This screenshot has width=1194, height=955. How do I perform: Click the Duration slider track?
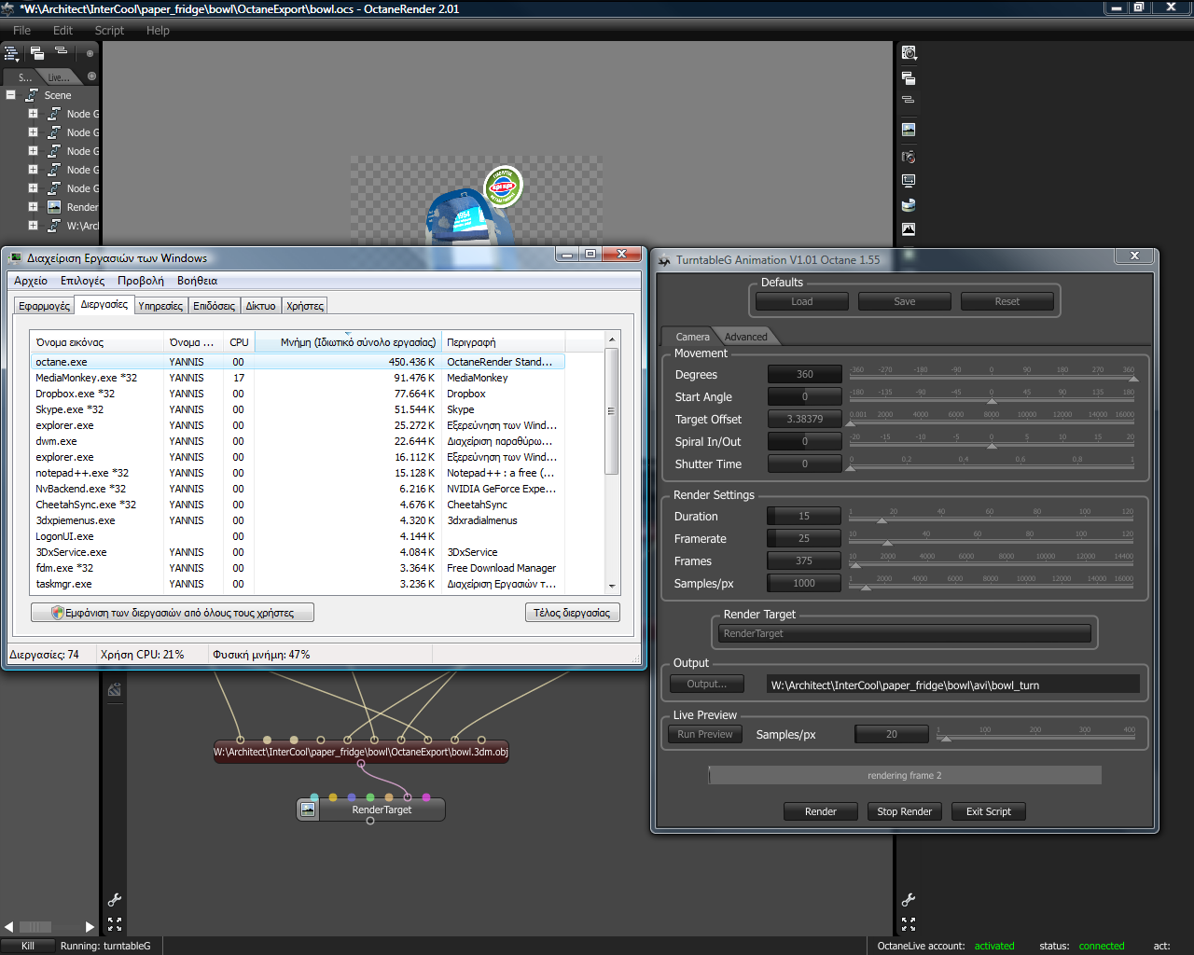tap(992, 519)
